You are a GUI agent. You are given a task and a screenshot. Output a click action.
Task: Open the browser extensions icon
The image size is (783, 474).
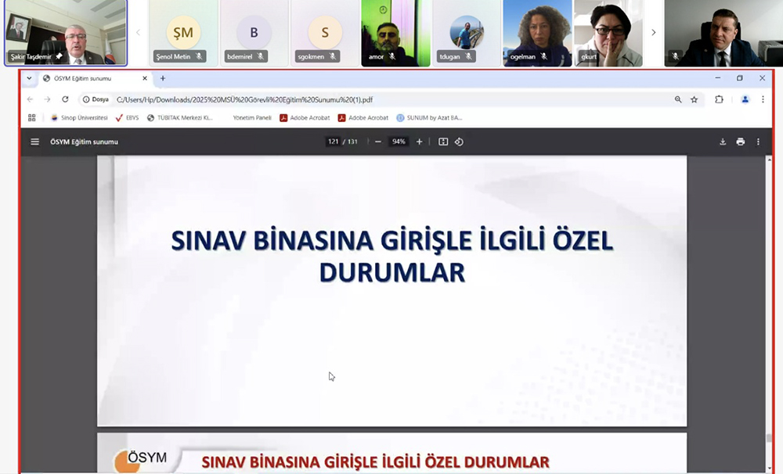coord(719,99)
